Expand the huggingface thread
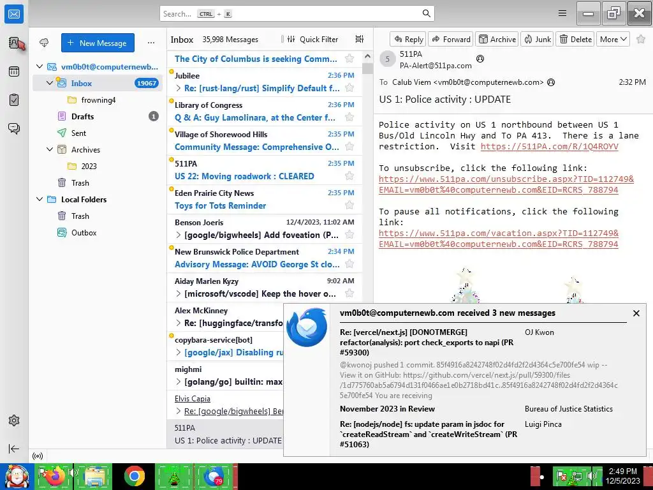 click(179, 323)
